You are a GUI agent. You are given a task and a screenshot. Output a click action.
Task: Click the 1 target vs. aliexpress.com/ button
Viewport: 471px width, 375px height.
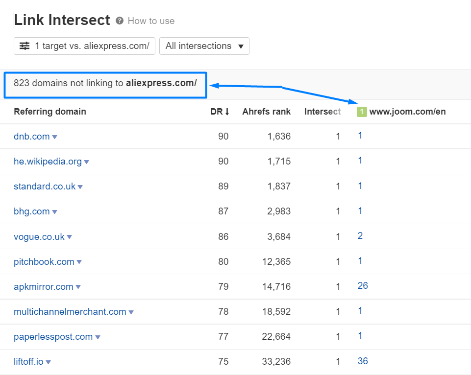point(84,46)
